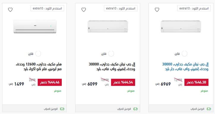Screen dimensions: 215x114
Task: Click heart icon on LG Titan 6099 card
Action: tap(84, 10)
